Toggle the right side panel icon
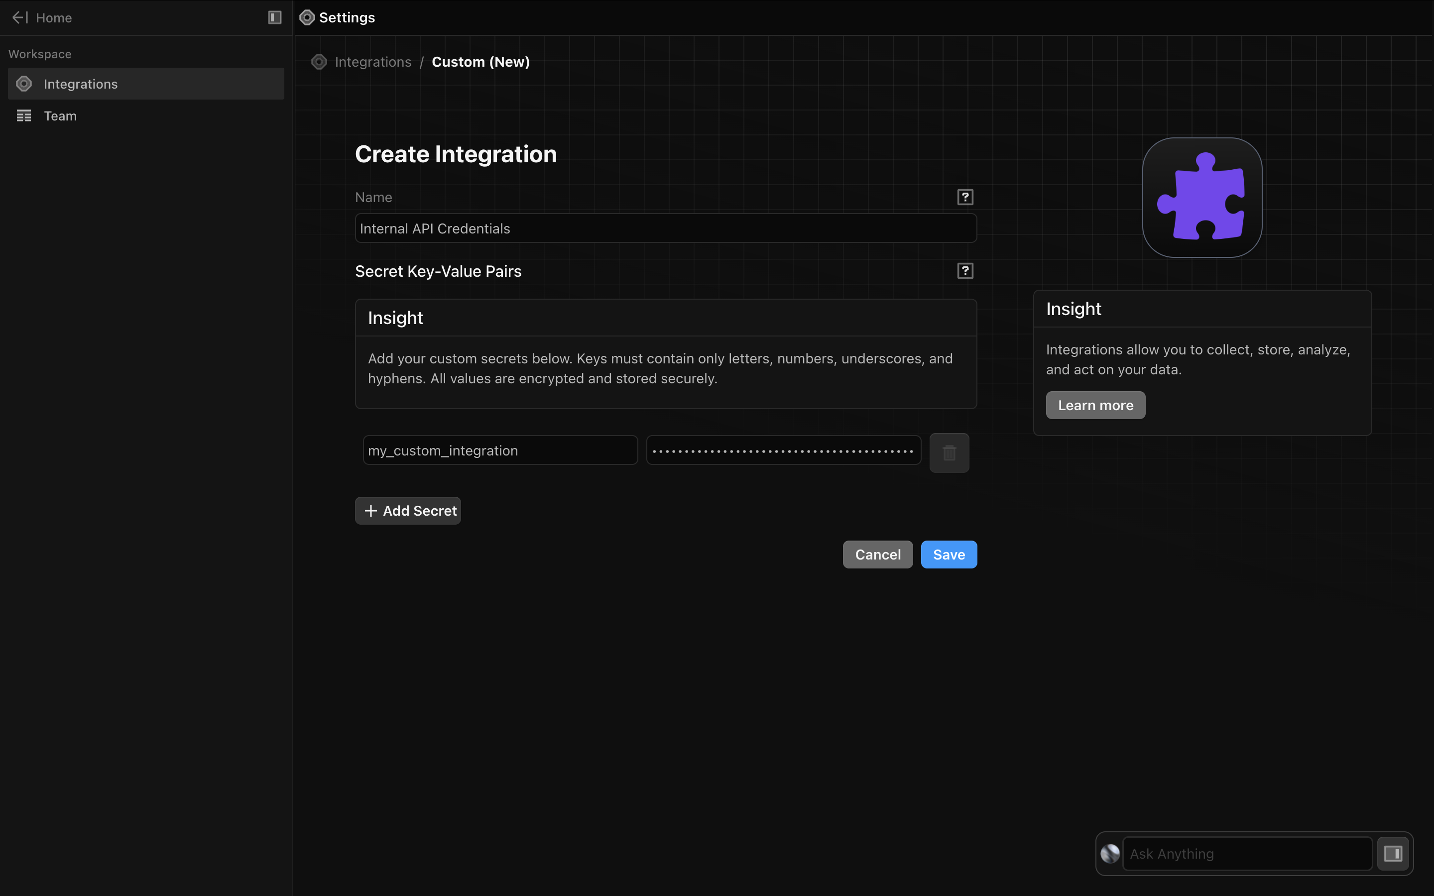The image size is (1434, 896). tap(1392, 853)
